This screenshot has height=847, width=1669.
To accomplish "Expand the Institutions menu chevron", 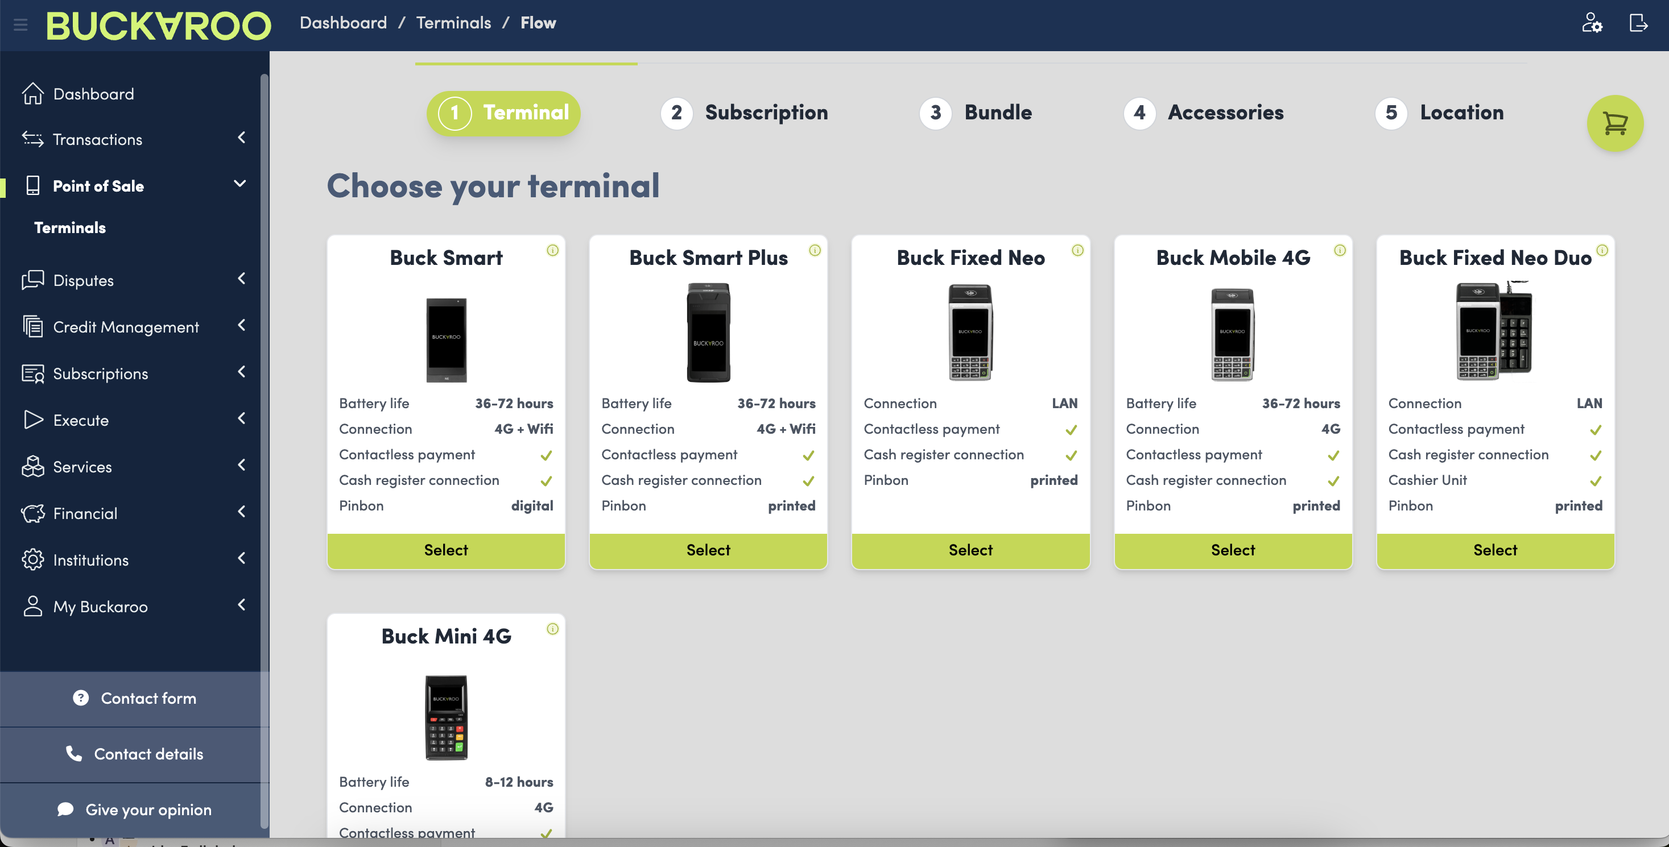I will (242, 559).
